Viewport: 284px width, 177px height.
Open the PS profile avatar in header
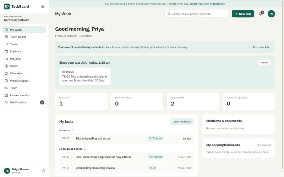coord(271,14)
